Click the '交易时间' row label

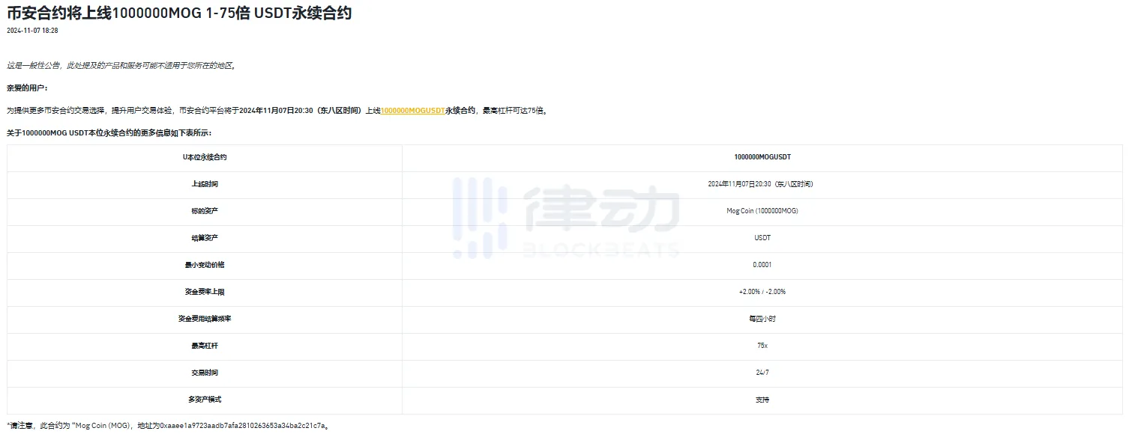pyautogui.click(x=205, y=373)
